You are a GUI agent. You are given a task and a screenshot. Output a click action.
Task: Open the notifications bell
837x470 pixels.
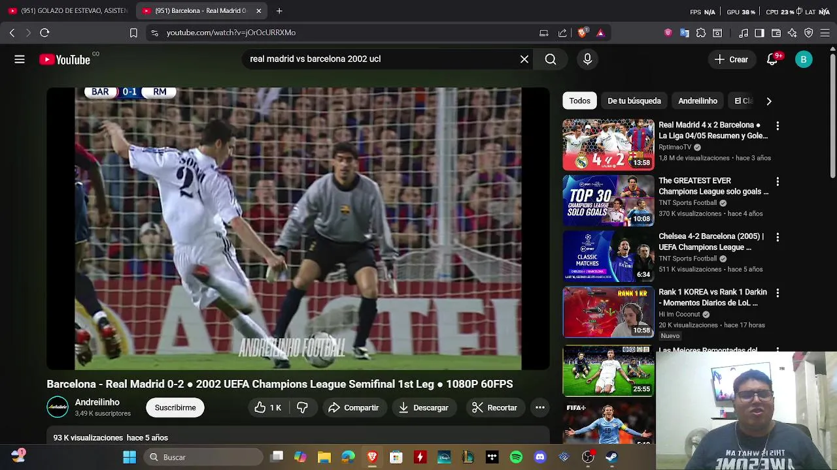coord(772,59)
